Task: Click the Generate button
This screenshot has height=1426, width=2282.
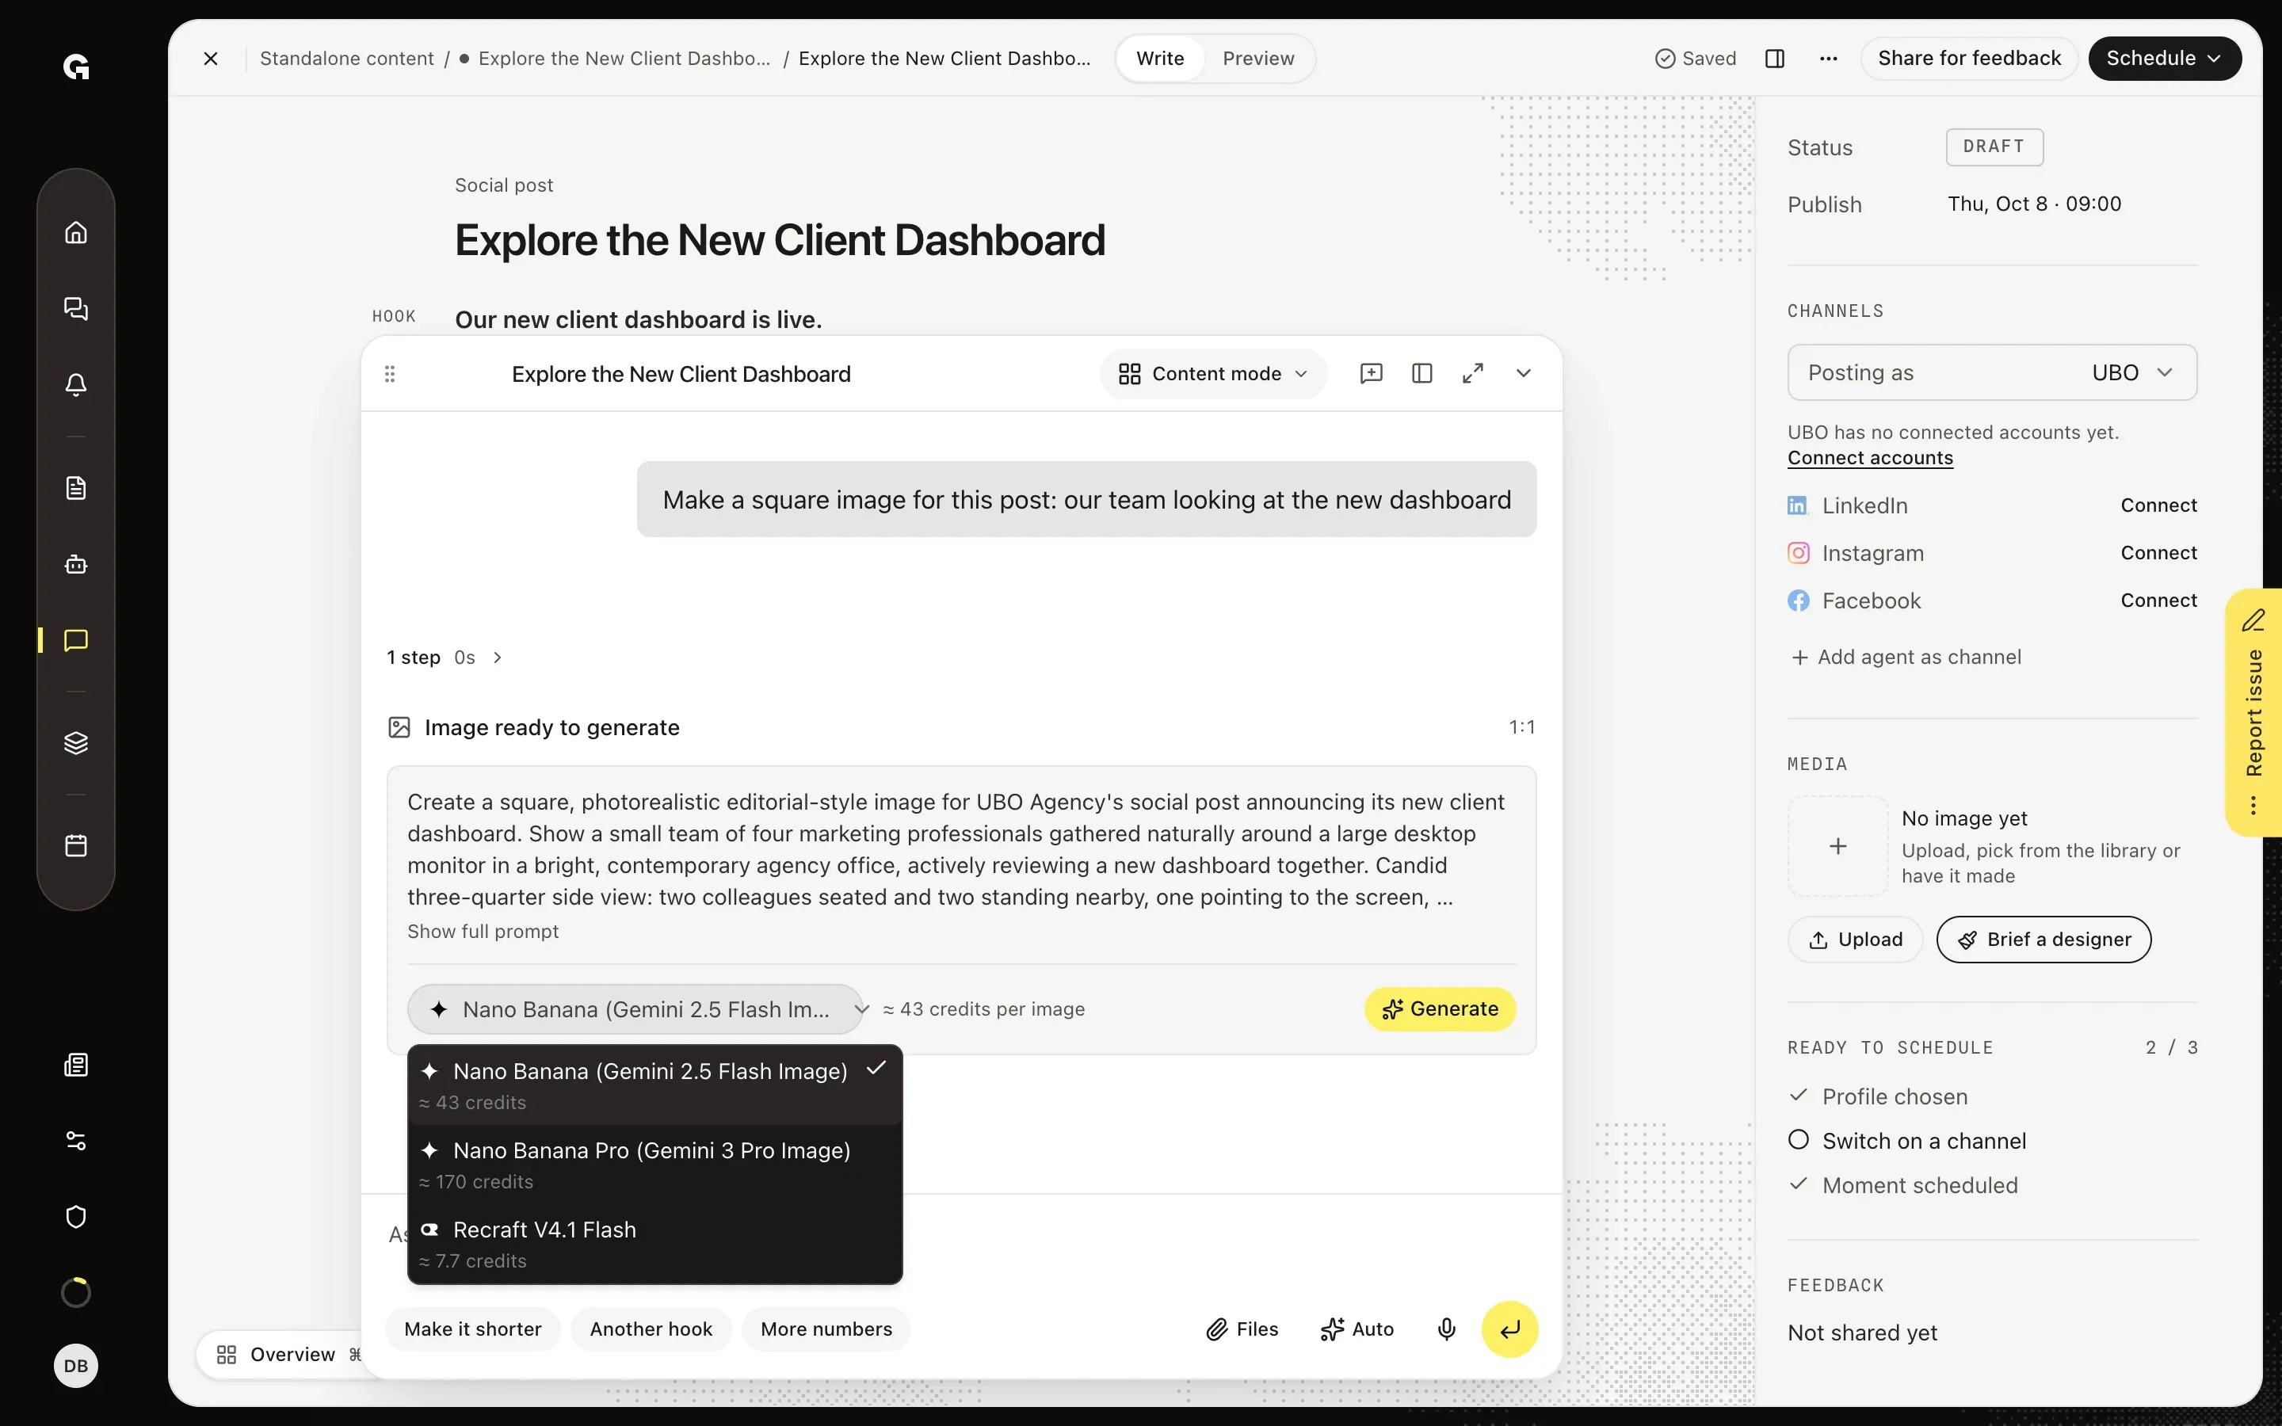Action: point(1440,1009)
